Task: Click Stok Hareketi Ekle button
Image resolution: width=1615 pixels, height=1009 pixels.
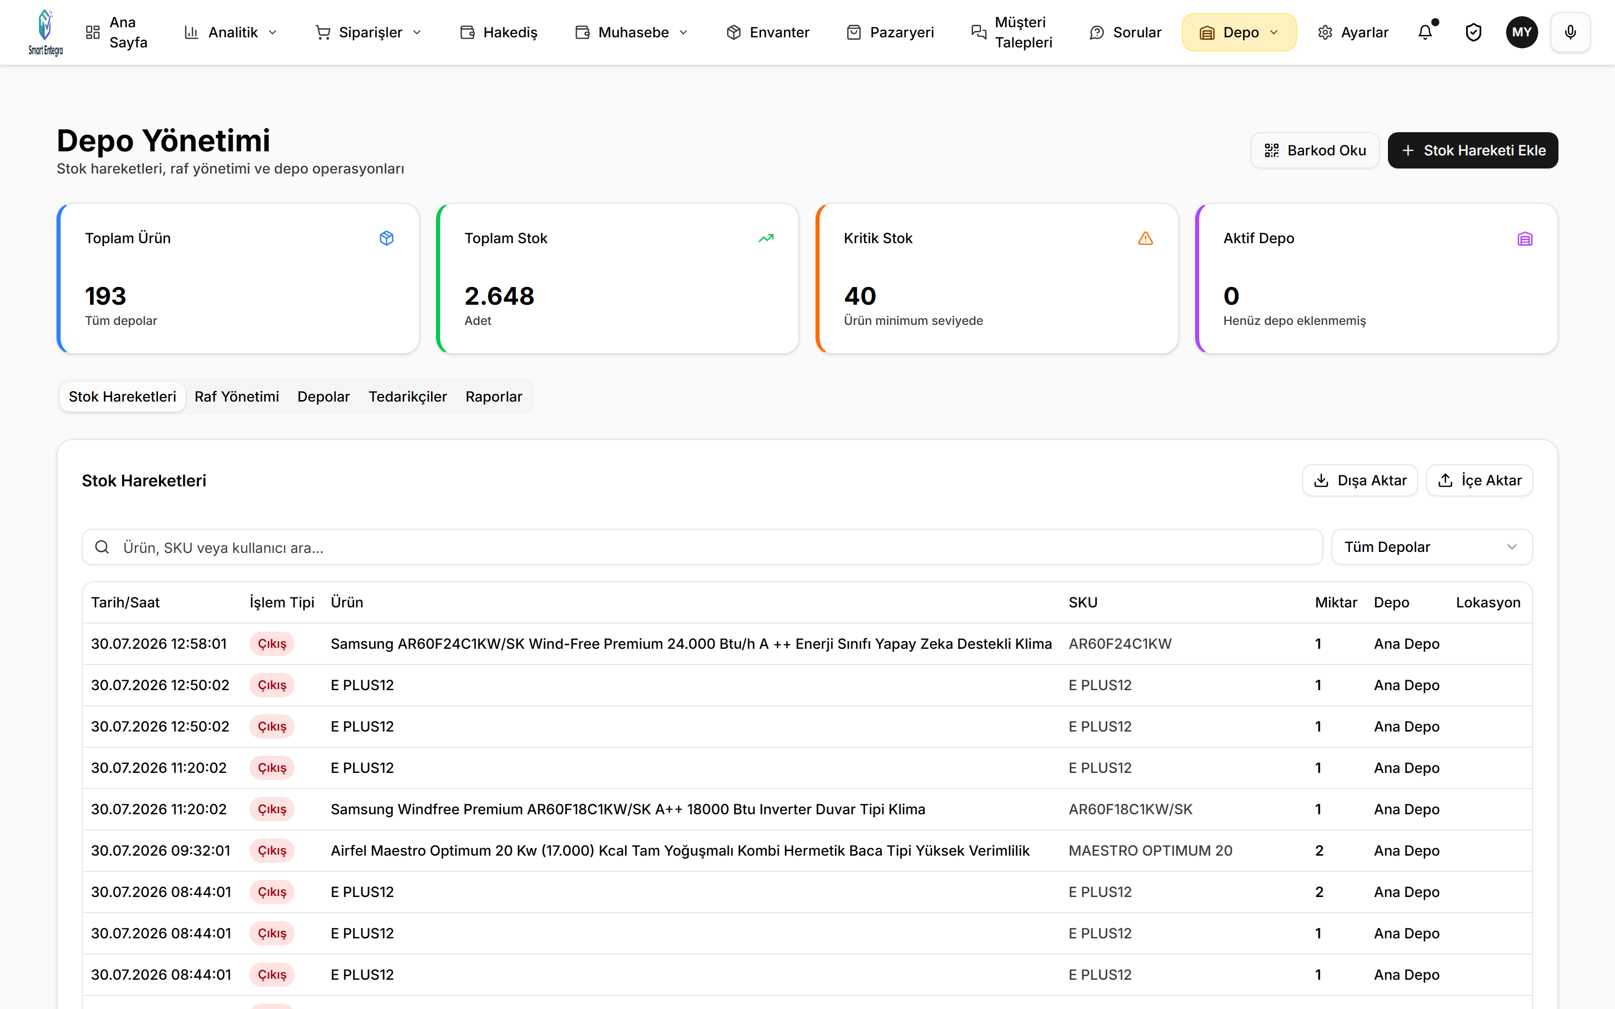Action: (x=1473, y=150)
